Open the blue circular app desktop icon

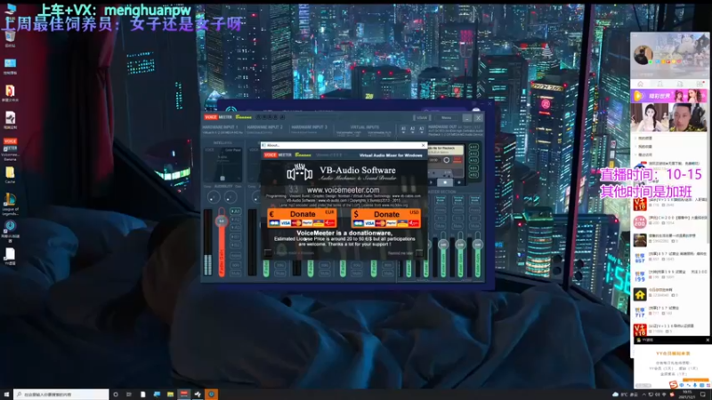click(10, 230)
